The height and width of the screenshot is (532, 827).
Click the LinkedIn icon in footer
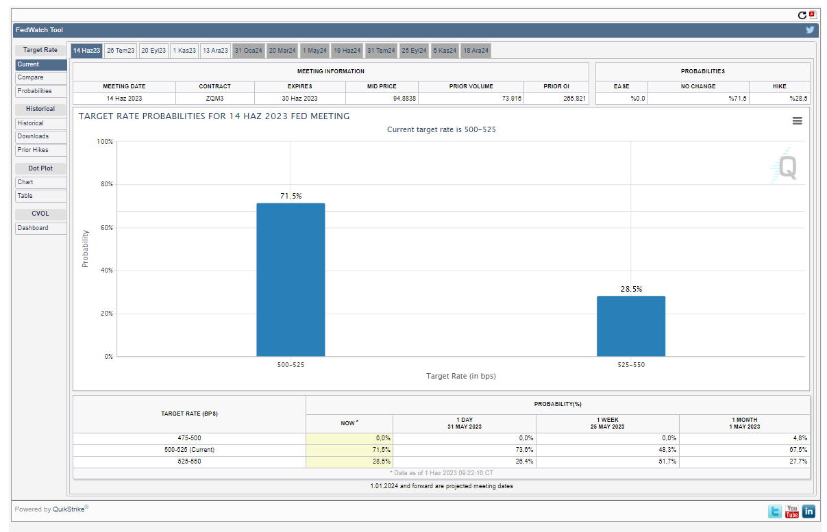coord(809,511)
